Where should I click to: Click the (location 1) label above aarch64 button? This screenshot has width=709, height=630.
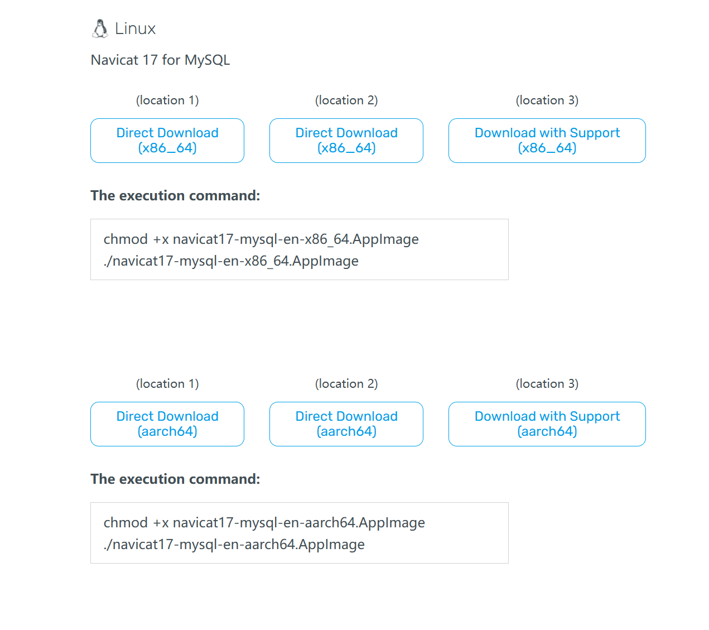[x=167, y=384]
